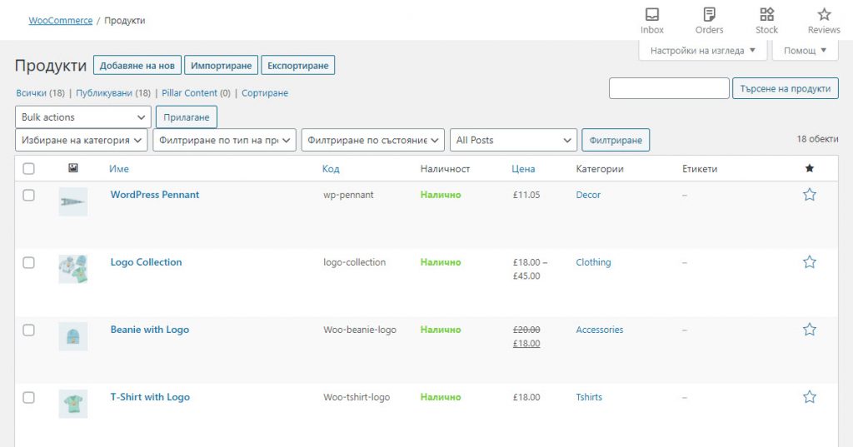Select the WordPress Pennant row checkbox
The image size is (853, 447).
[x=29, y=196]
